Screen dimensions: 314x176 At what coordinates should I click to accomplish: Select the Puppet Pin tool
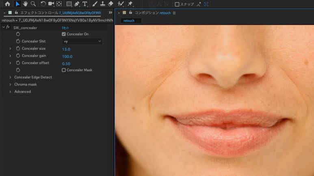130,4
